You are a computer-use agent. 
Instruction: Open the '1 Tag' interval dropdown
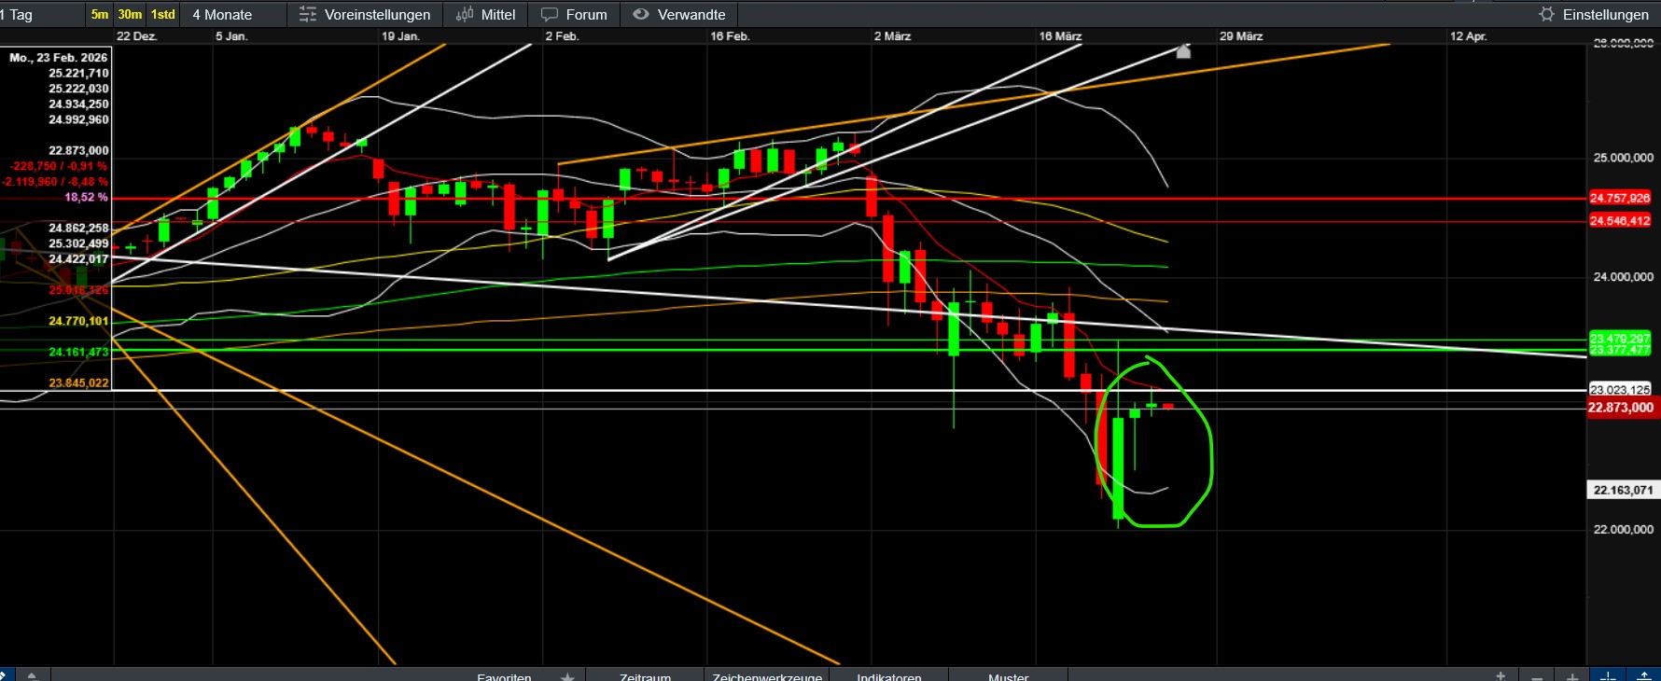[x=41, y=14]
